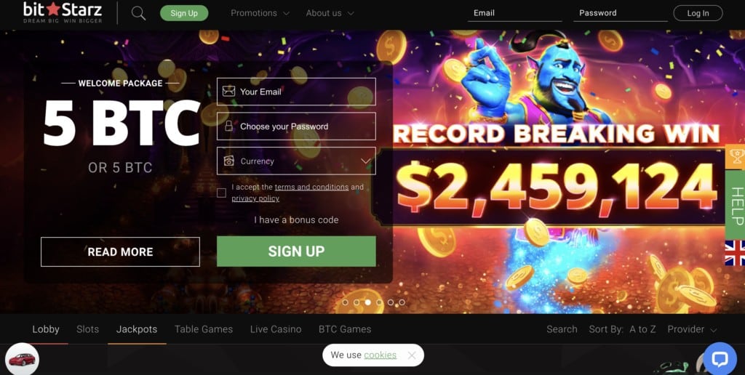Screen dimensions: 745x375
Task: Select the third carousel slide dot
Action: [x=367, y=302]
